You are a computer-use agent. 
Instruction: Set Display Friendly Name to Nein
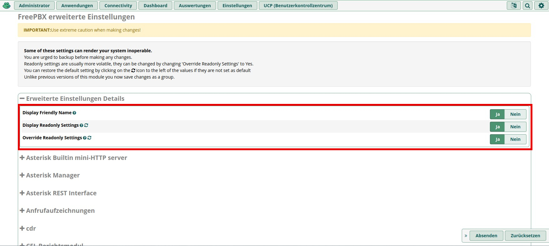click(x=515, y=114)
